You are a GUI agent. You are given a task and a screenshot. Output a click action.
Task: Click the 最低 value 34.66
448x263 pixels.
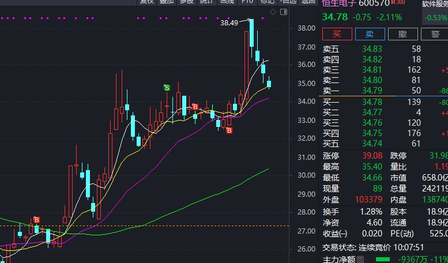coord(372,178)
